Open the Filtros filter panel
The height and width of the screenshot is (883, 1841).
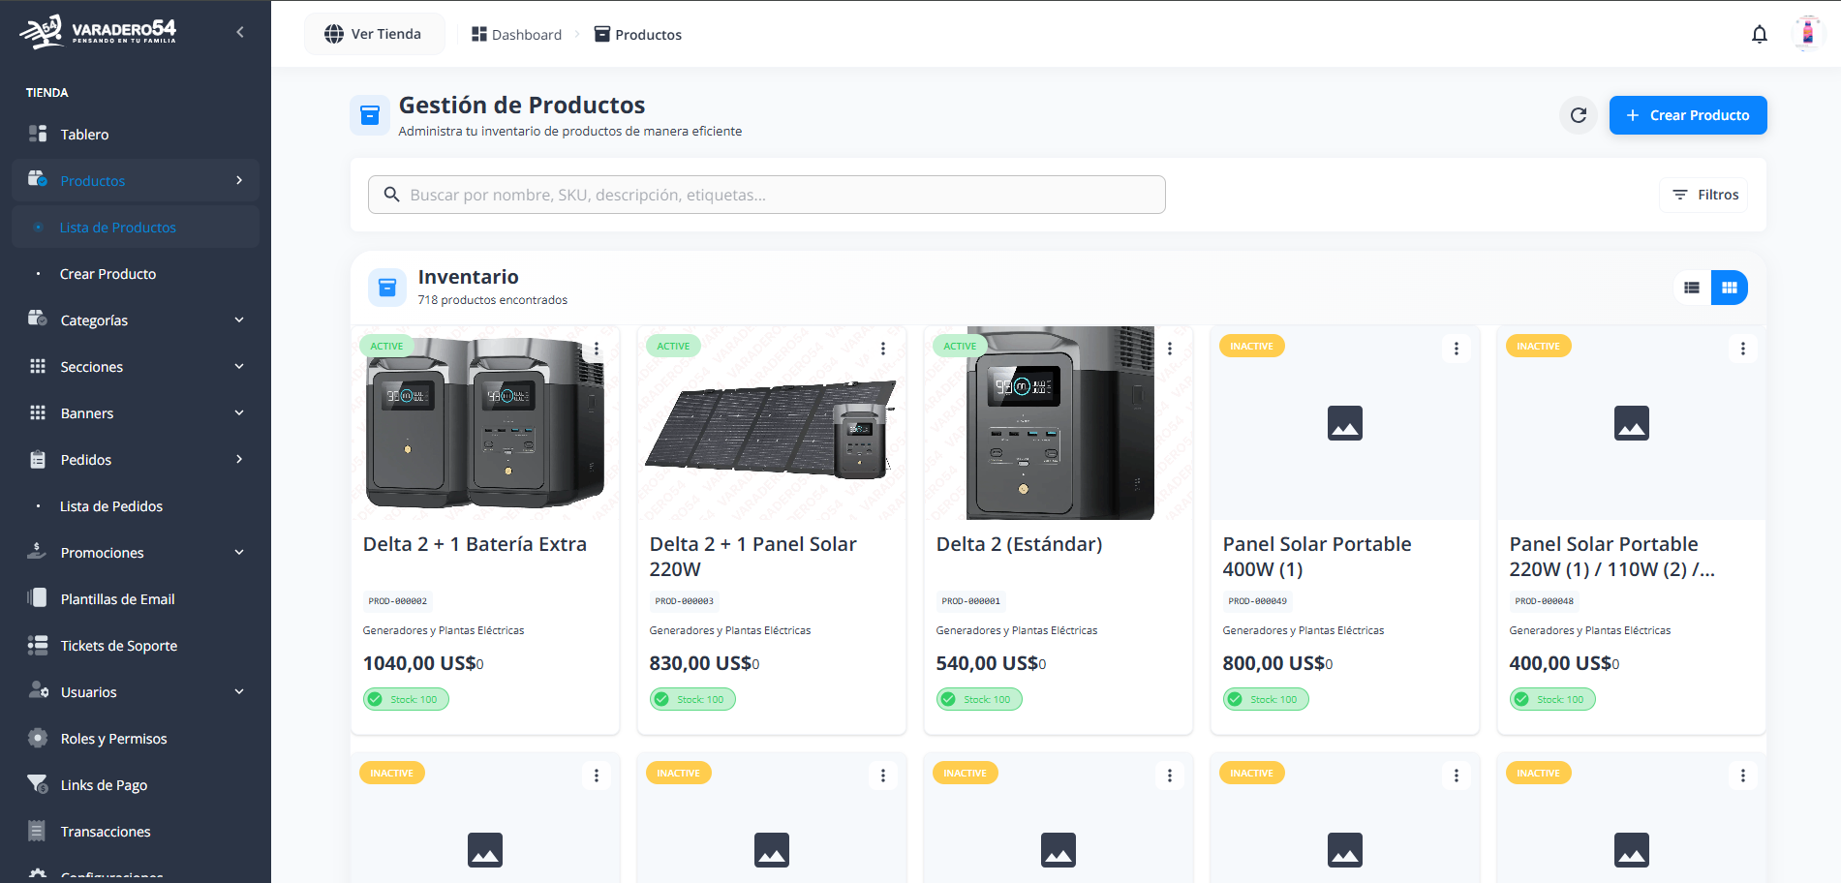click(x=1705, y=195)
